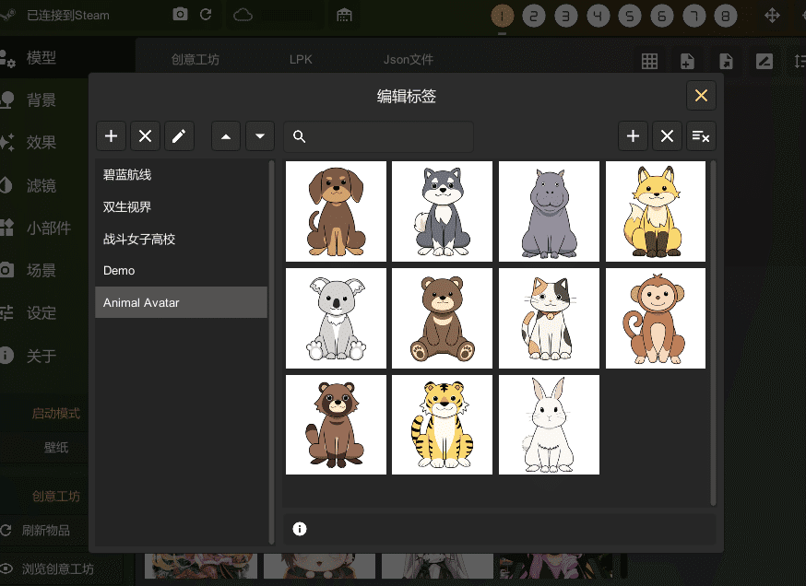Add a model using the plus button above the thumbnails
This screenshot has height=586, width=806.
pyautogui.click(x=633, y=136)
